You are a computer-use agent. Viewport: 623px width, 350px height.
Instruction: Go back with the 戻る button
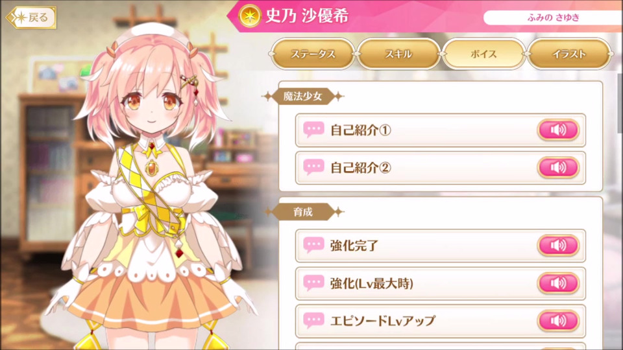(31, 17)
